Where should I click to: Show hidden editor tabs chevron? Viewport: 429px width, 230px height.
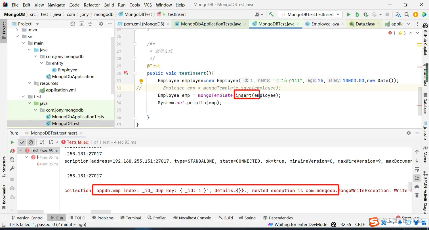point(408,24)
